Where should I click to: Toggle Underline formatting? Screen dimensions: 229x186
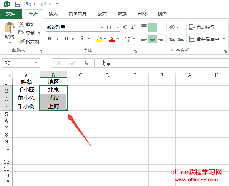[66, 39]
